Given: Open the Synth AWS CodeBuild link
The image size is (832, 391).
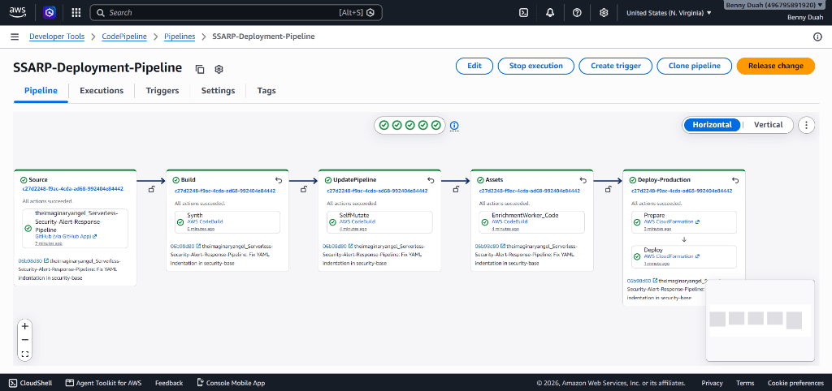Looking at the screenshot, I should (x=205, y=222).
